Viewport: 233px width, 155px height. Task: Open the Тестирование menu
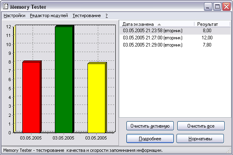87,15
